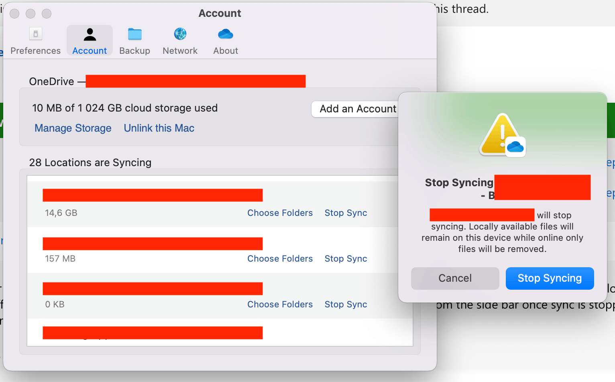Click the '157 MB' size text
The height and width of the screenshot is (382, 615).
click(x=60, y=259)
